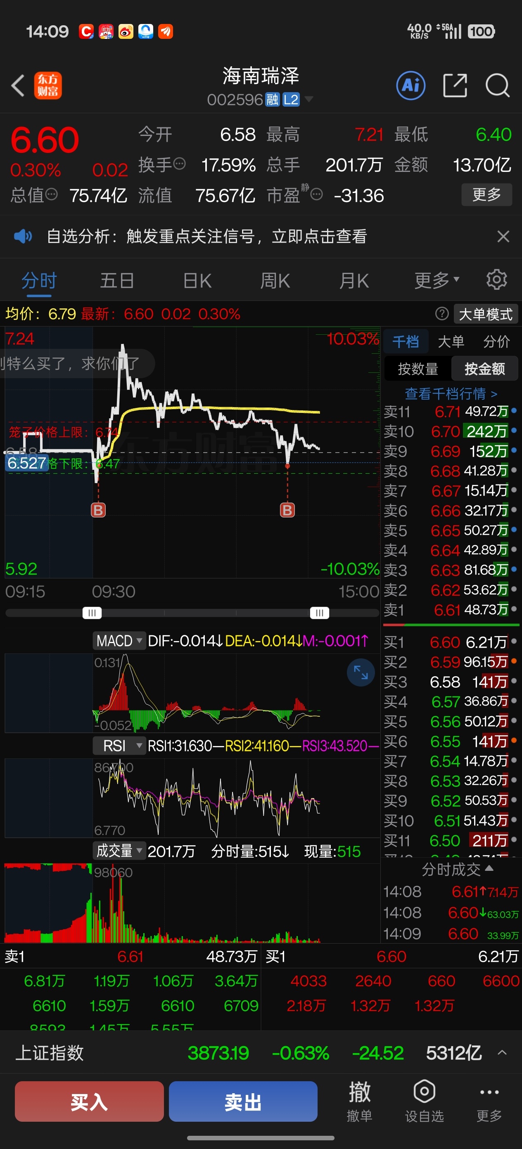The height and width of the screenshot is (1149, 522).
Task: Select 卖1 row at 6.61 in order book
Action: click(451, 609)
